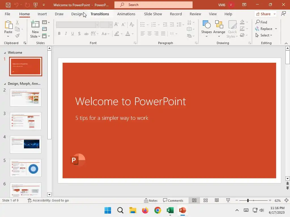This screenshot has height=217, width=290.
Task: Select the Format Painter brush
Action: click(x=17, y=36)
